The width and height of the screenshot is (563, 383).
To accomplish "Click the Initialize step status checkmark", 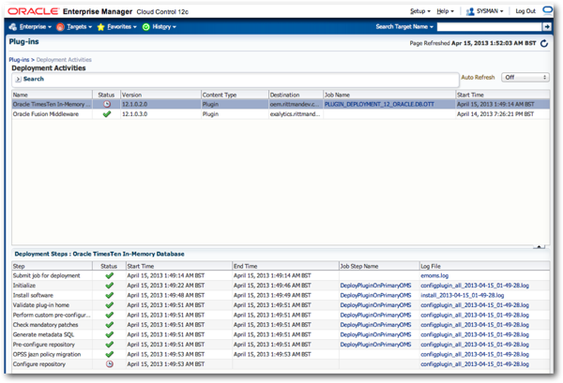I will point(110,286).
